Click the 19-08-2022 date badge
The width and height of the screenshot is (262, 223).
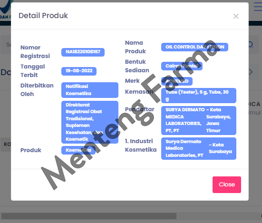point(79,71)
